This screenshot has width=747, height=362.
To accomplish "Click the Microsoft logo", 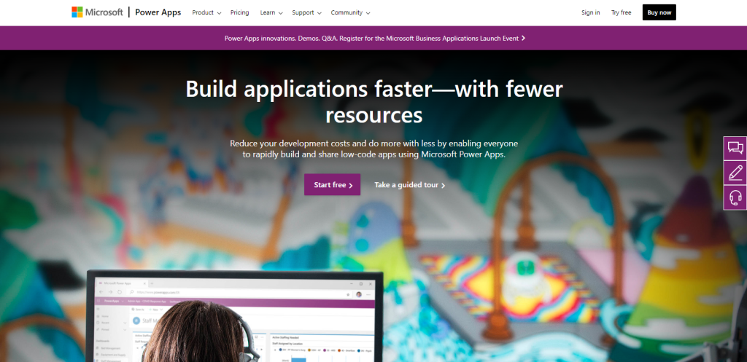I will pyautogui.click(x=97, y=12).
